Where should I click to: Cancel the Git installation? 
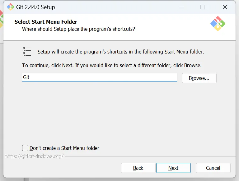pos(213,168)
